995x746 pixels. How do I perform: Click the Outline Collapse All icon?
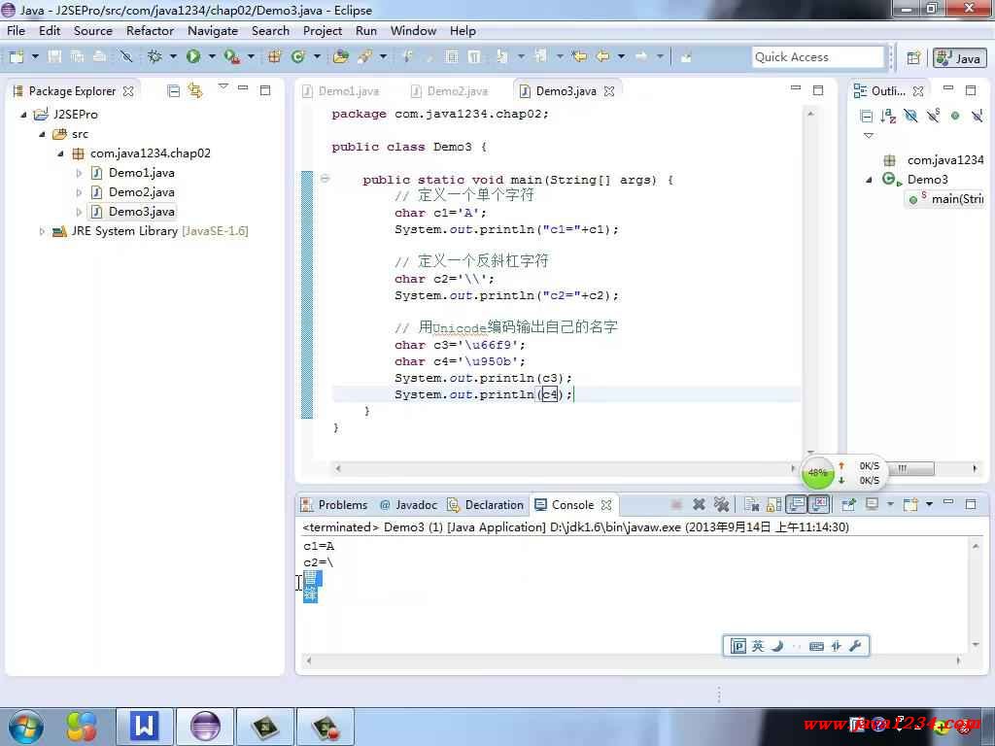866,117
